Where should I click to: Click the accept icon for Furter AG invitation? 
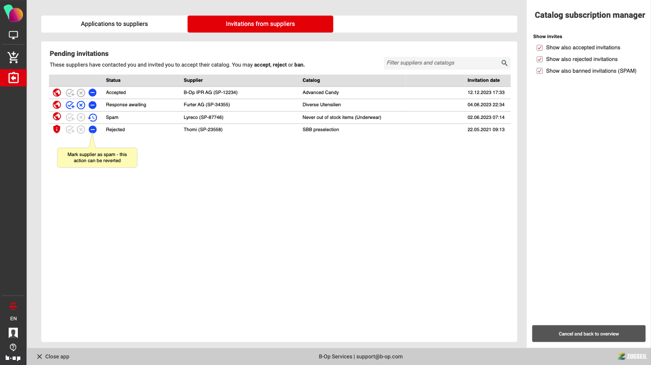(70, 105)
